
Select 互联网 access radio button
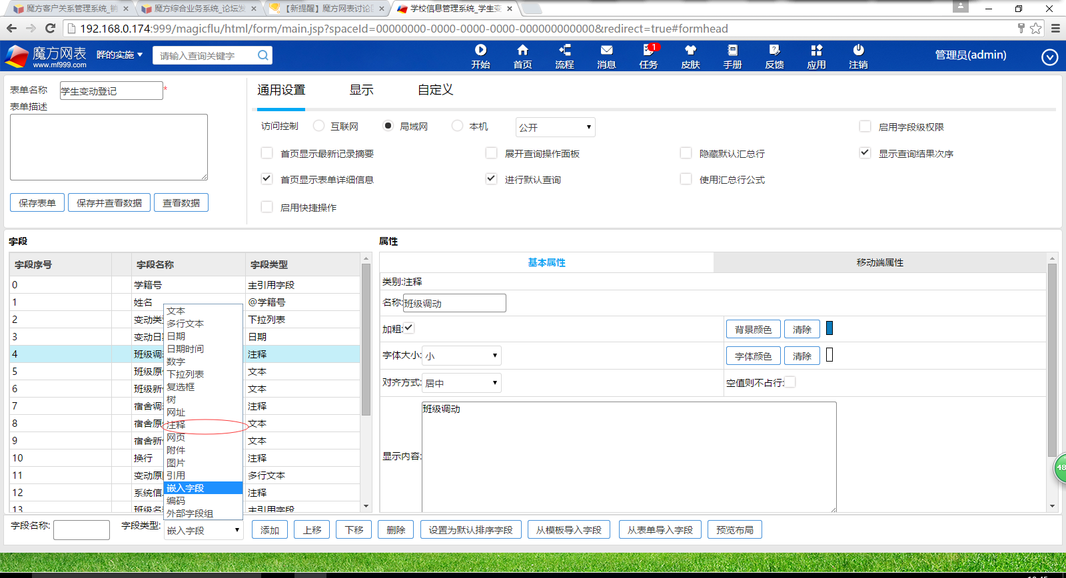tap(318, 125)
